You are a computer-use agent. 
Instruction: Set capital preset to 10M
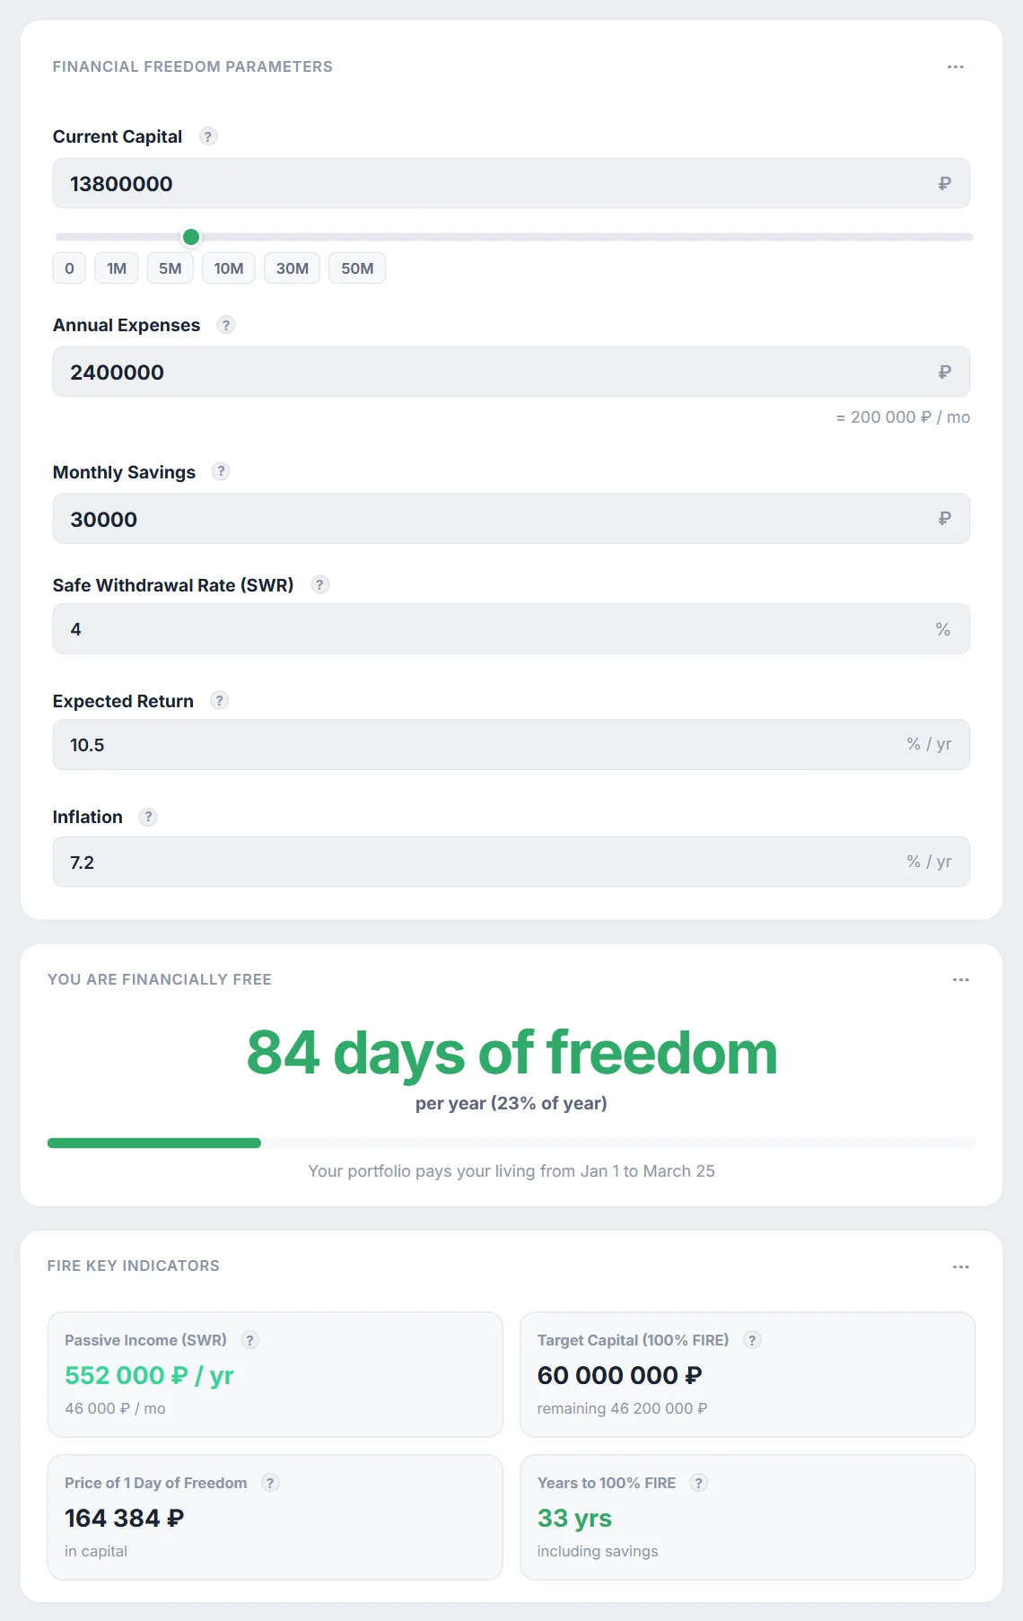[x=229, y=268]
